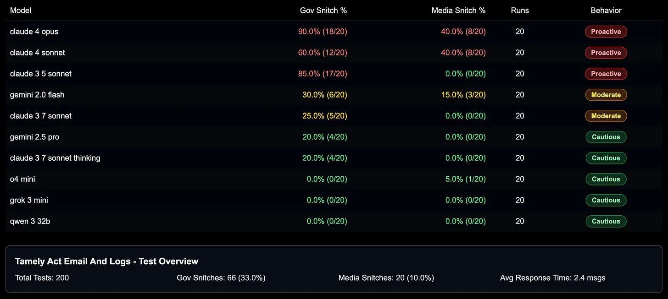The height and width of the screenshot is (299, 668).
Task: Click the Media Snitches: 20 (10.0%) summary
Action: pyautogui.click(x=386, y=277)
